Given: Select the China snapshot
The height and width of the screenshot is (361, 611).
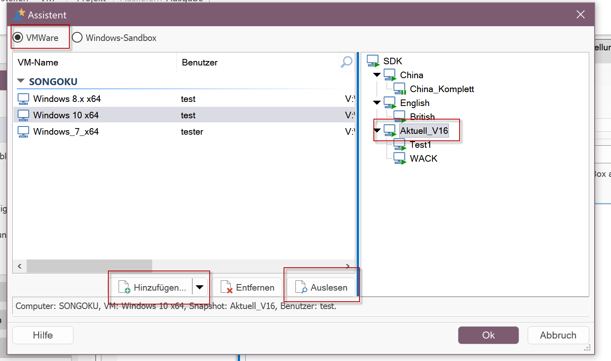Looking at the screenshot, I should click(412, 75).
